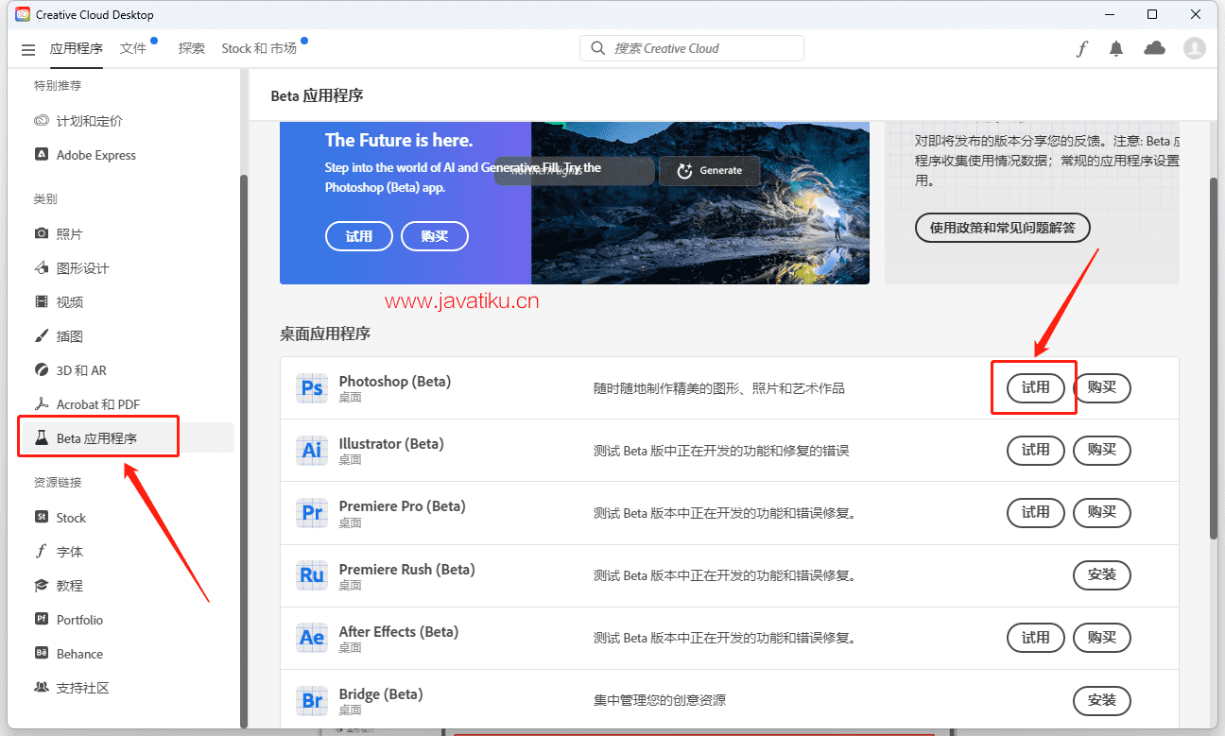The width and height of the screenshot is (1225, 736).
Task: Switch to the 应用程序 tab
Action: click(x=77, y=48)
